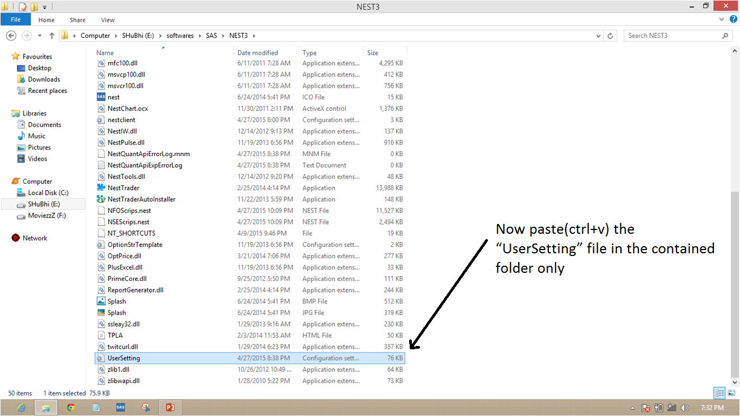Open the Share ribbon tab
The height and width of the screenshot is (416, 740).
pyautogui.click(x=77, y=20)
